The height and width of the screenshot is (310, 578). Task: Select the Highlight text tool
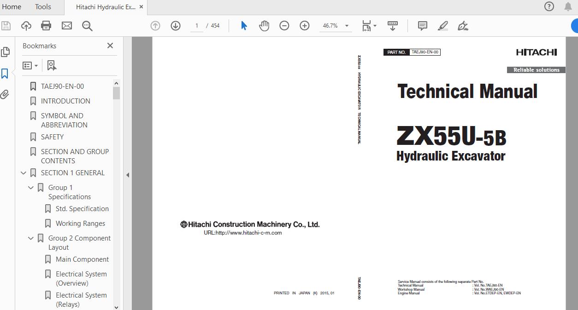tap(443, 26)
